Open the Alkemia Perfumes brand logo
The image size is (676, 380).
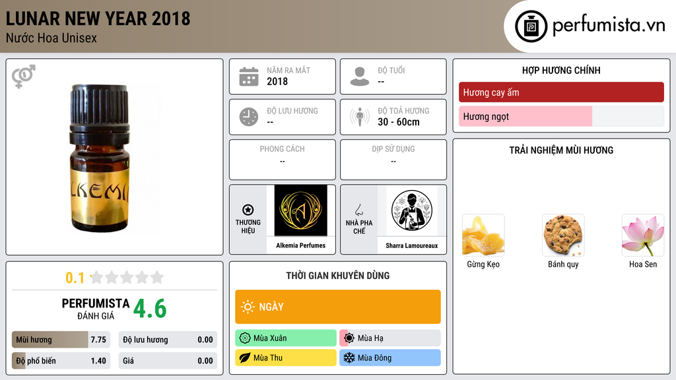[300, 210]
